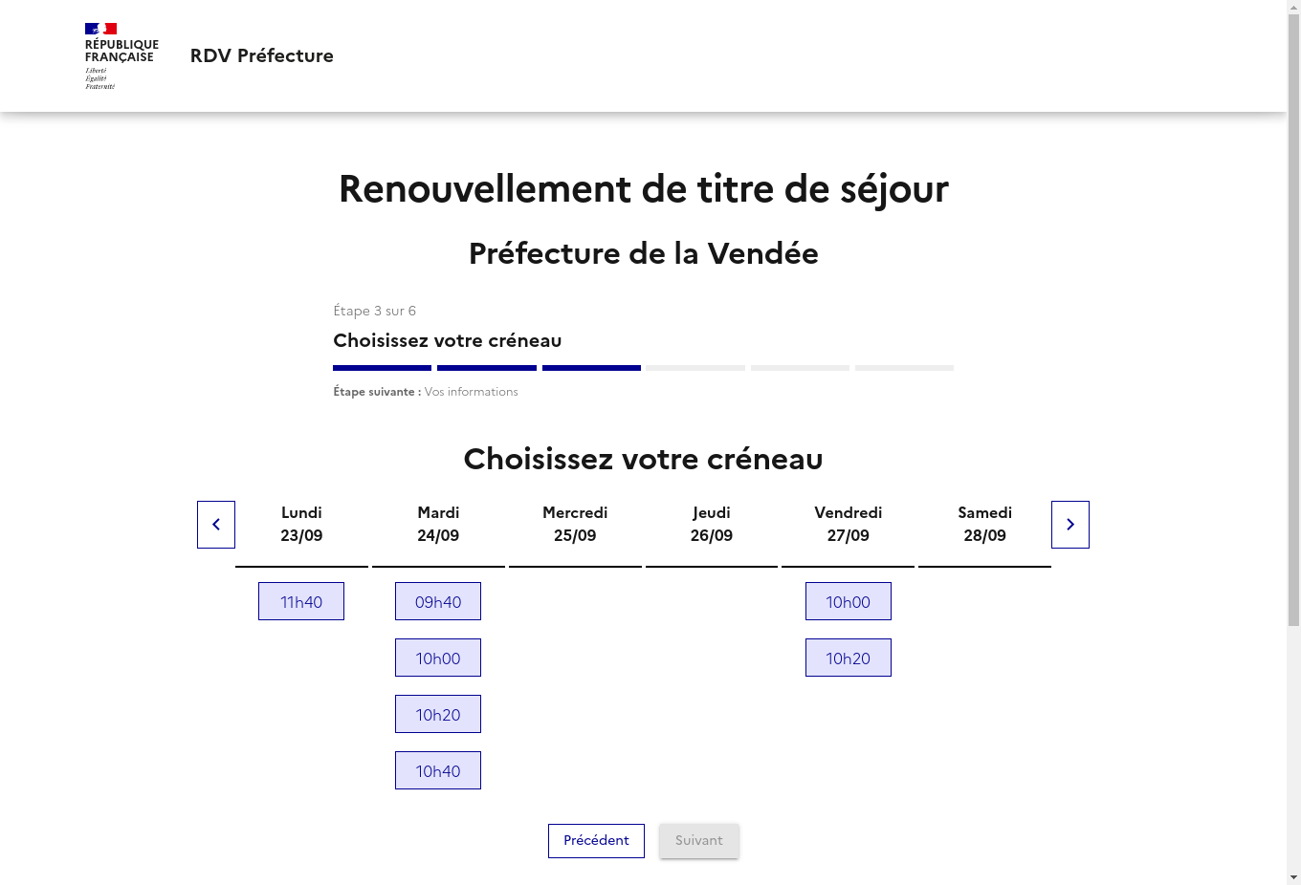
Task: Choose the 10h00 slot on Mardi 24/09
Action: [x=438, y=658]
